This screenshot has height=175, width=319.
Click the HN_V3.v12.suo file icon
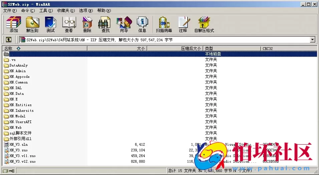tap(6, 162)
